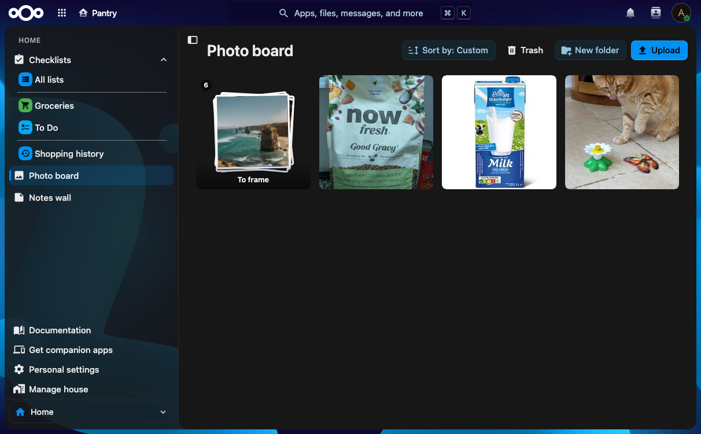
Task: Open the orange cat photo
Action: (x=622, y=132)
